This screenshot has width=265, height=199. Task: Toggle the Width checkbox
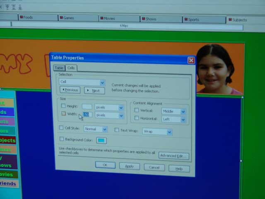point(63,114)
